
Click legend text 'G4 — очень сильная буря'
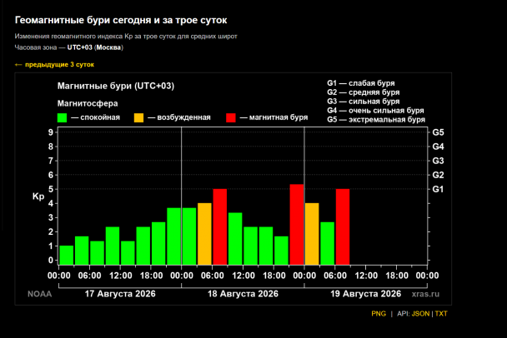click(375, 111)
